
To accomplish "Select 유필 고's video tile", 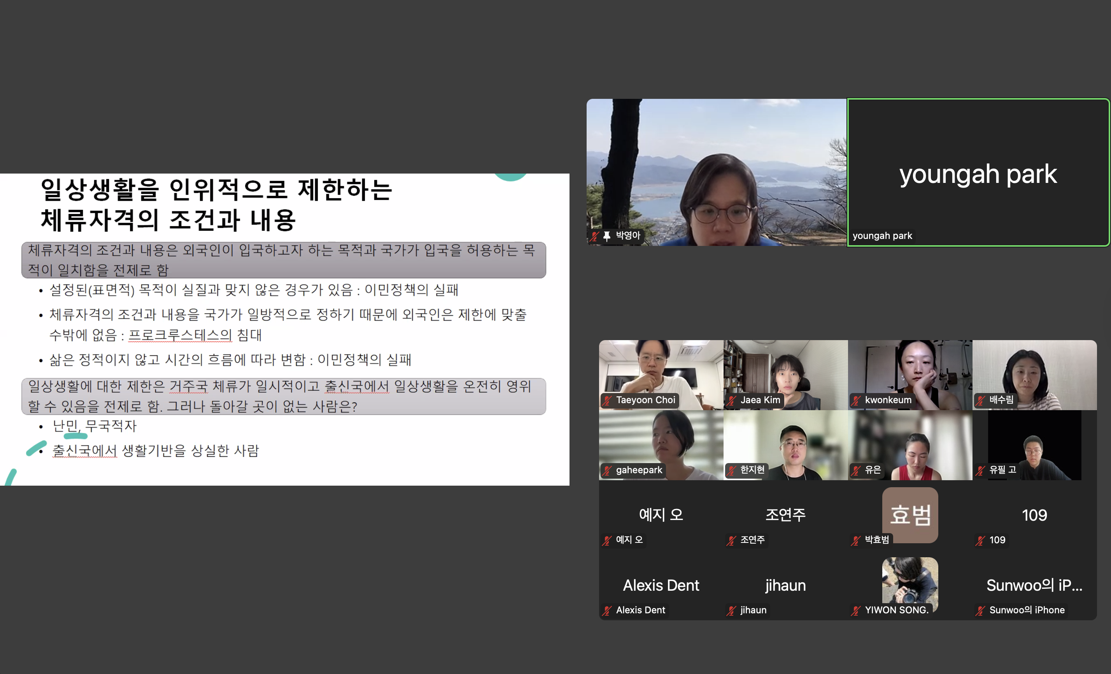I will coord(1034,445).
